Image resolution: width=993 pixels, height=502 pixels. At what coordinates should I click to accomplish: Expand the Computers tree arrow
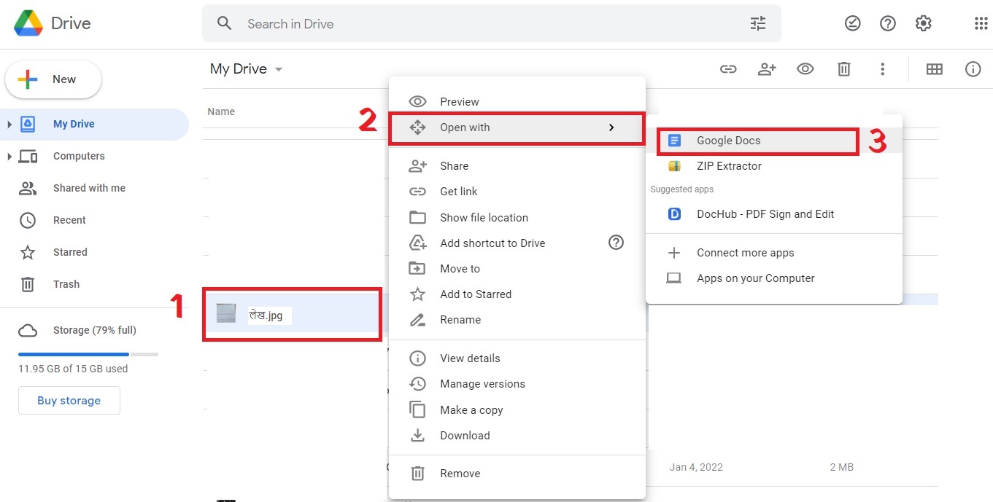(x=9, y=157)
